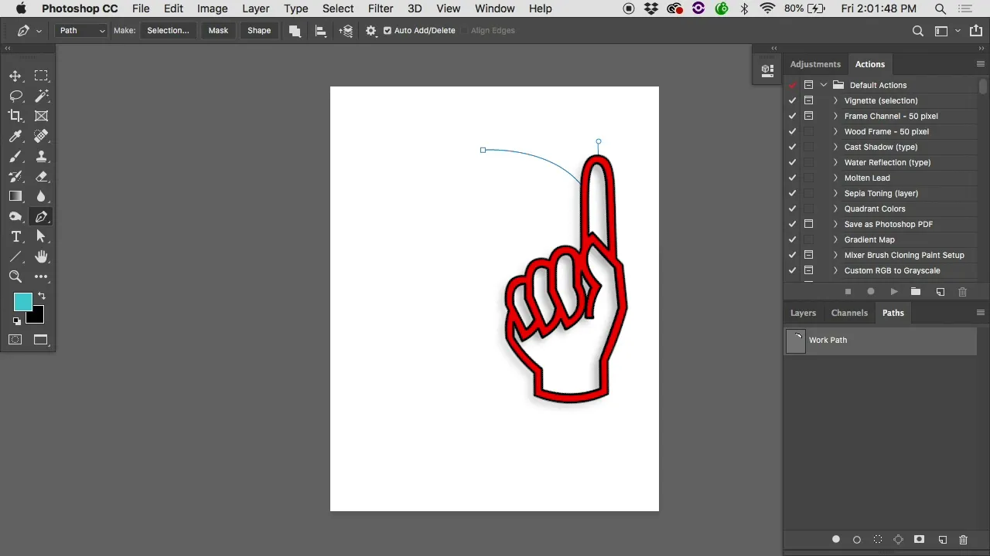Open path operations icon in options bar
This screenshot has width=990, height=556.
(x=295, y=31)
